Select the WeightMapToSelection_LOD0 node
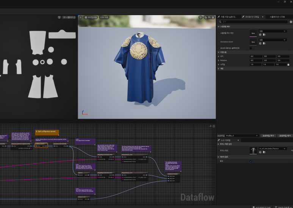Viewport: 293px width, 208px height. [106, 157]
